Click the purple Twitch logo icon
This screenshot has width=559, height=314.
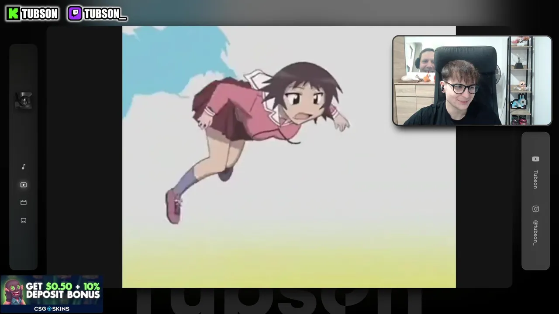point(75,14)
